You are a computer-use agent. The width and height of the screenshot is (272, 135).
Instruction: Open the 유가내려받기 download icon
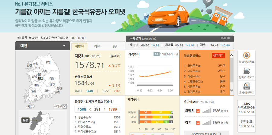[x=247, y=86]
